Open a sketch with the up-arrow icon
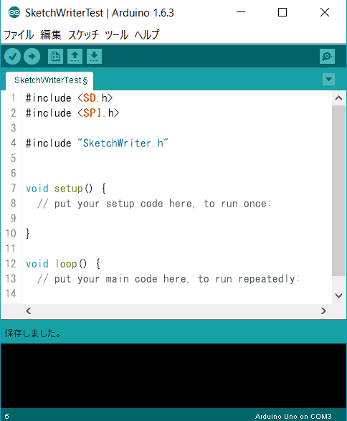347x421 pixels. click(x=75, y=57)
